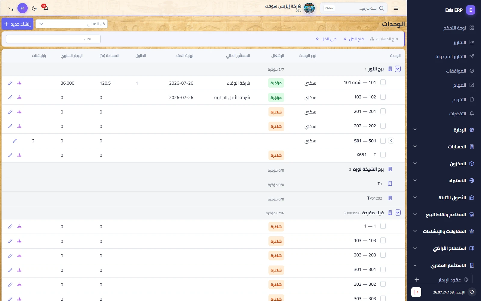Click tenant شركة الأمل التجارية cell
The height and width of the screenshot is (301, 481).
tap(232, 98)
